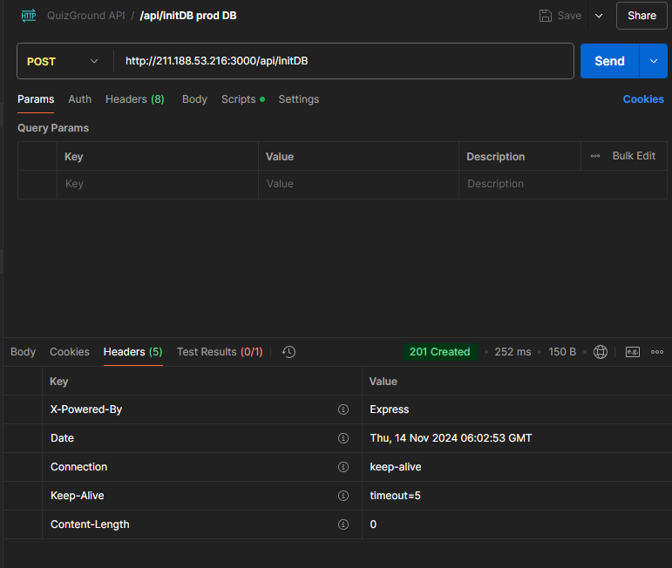Select the Date header key

62,438
